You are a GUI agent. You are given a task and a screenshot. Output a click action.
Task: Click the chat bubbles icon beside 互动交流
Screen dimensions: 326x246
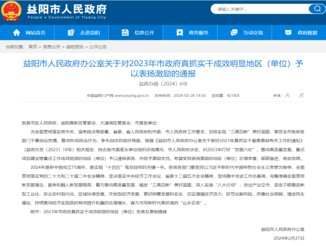pyautogui.click(x=234, y=33)
